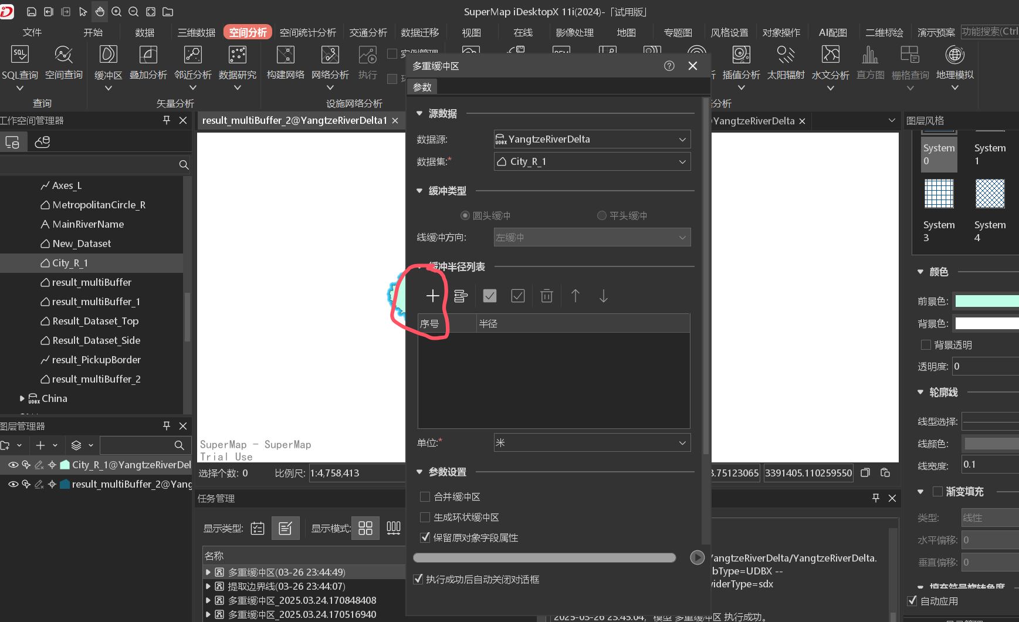Toggle 执行成功后自动关闭对话框 checkbox
Image resolution: width=1019 pixels, height=622 pixels.
click(418, 579)
